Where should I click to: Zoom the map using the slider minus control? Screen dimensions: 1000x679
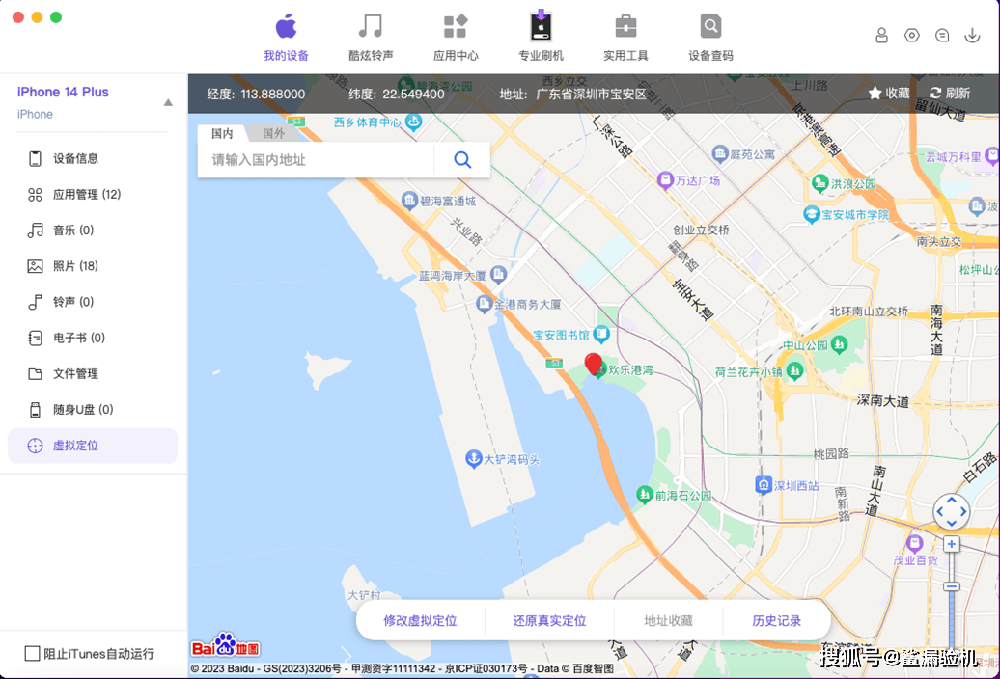(952, 586)
